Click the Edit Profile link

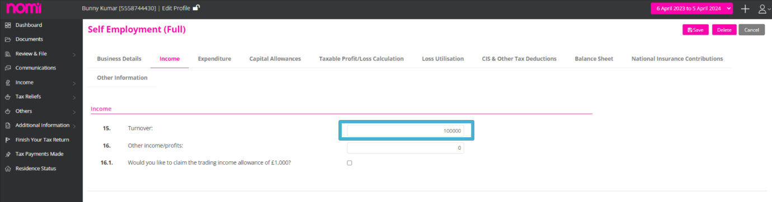tap(175, 8)
